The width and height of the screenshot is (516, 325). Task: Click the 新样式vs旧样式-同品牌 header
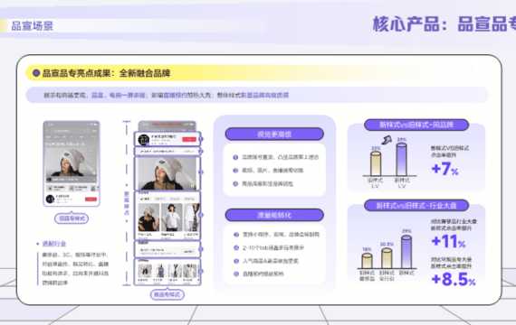[x=416, y=125]
